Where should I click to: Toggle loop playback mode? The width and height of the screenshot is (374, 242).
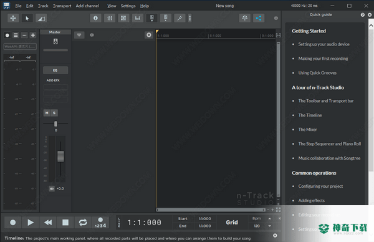(x=83, y=223)
